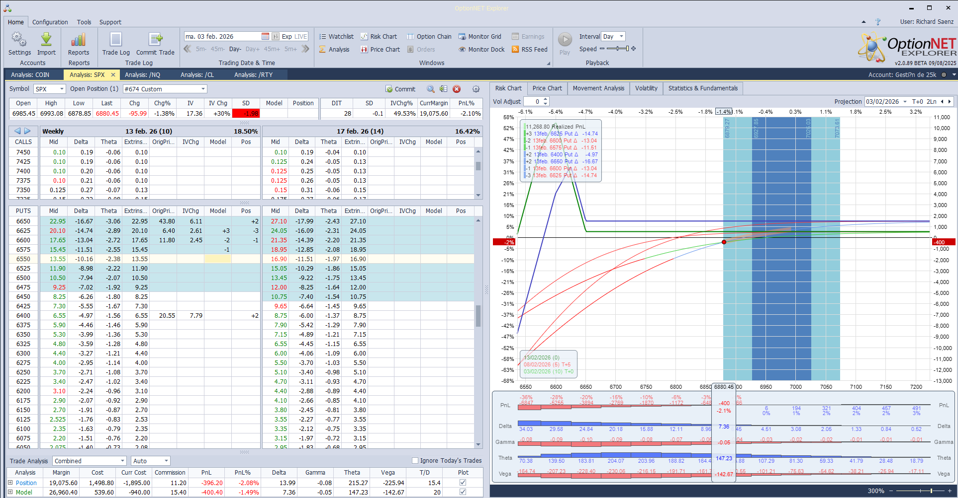Open the trading date calendar picker
This screenshot has height=498, width=958.
pyautogui.click(x=265, y=36)
